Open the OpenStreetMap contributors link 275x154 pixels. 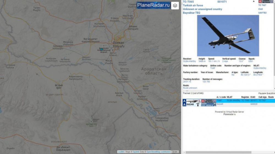tap(158, 152)
